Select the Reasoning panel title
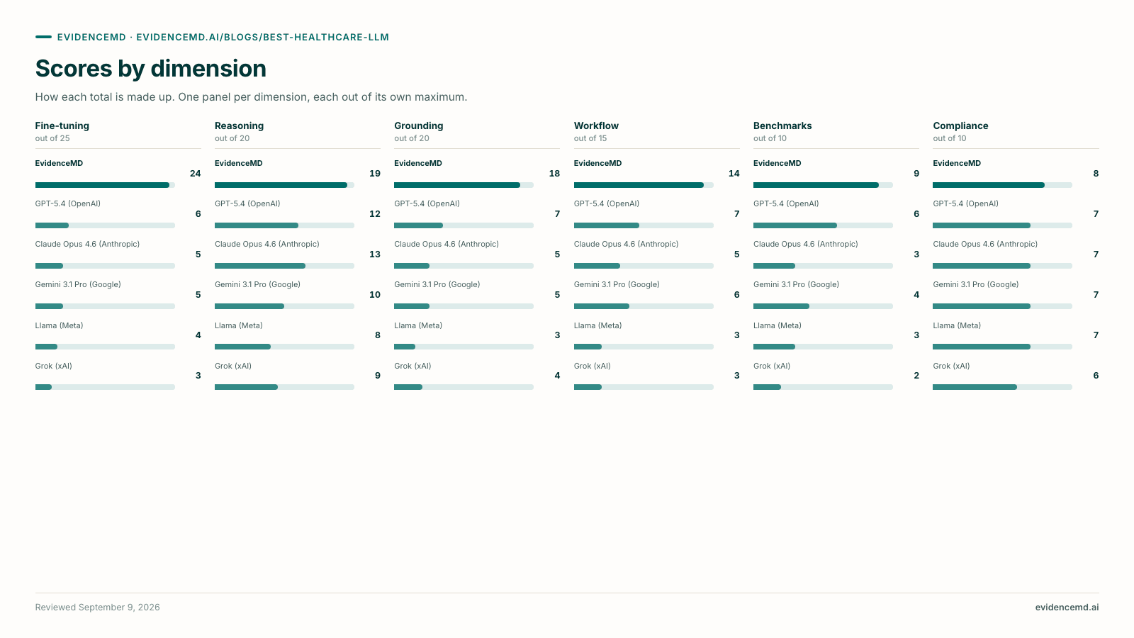Viewport: 1134px width, 638px height. pyautogui.click(x=239, y=125)
